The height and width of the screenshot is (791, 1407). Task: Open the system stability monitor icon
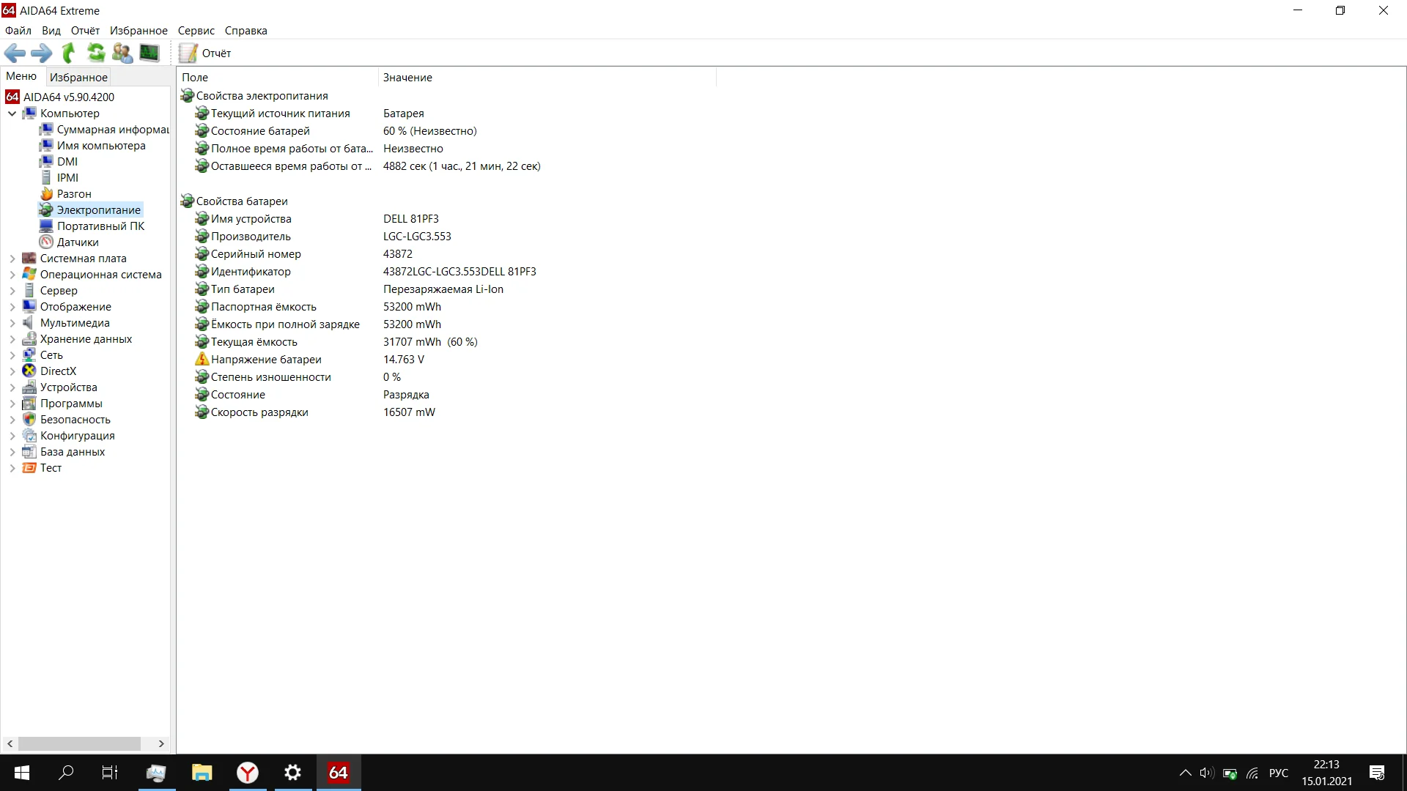click(149, 53)
